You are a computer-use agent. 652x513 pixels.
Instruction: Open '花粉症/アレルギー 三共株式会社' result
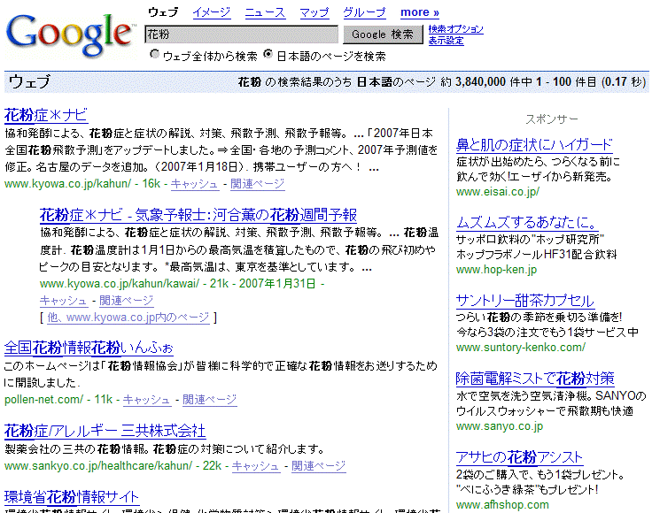point(105,432)
